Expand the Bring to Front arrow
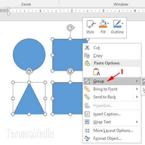The image size is (145, 145). 137,89
